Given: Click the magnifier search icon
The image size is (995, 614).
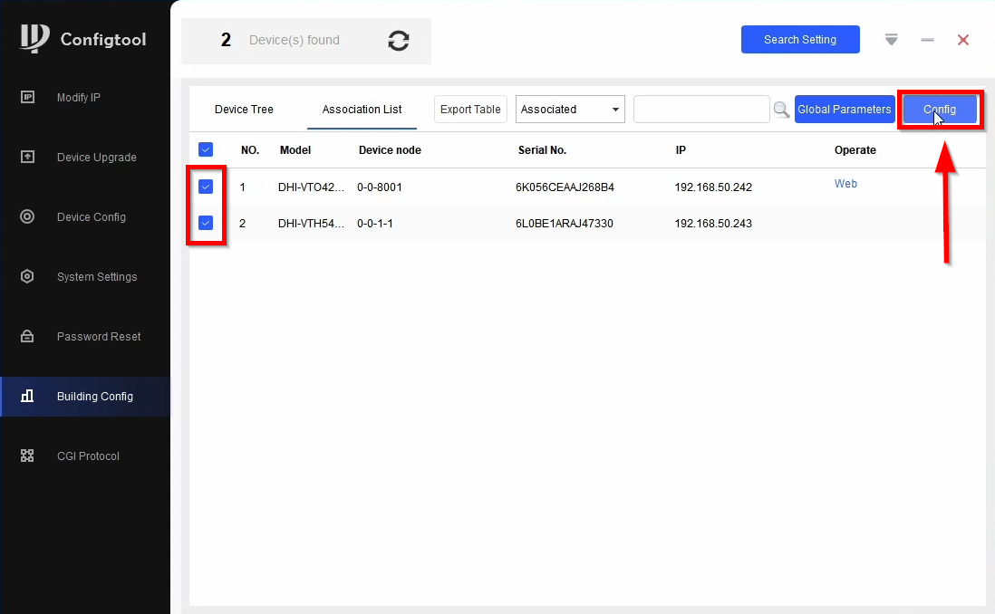Looking at the screenshot, I should pos(781,110).
